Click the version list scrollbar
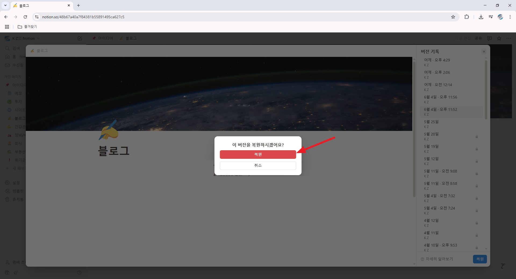Viewport: 516px width, 279px height. point(486,90)
